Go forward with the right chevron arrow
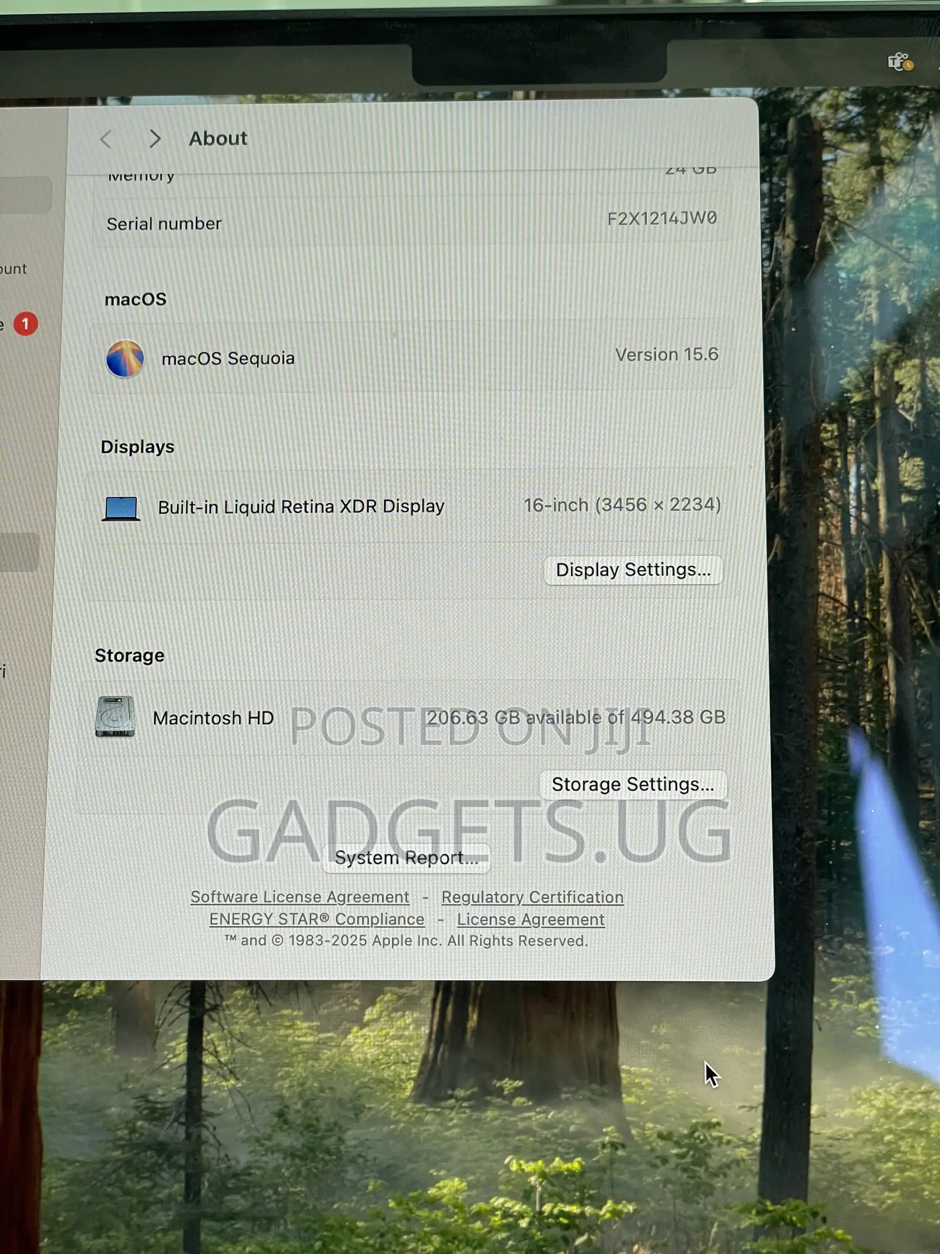Viewport: 940px width, 1254px height. pyautogui.click(x=155, y=139)
